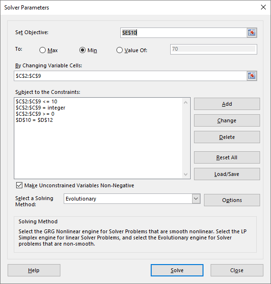Select the Max radio button

42,50
